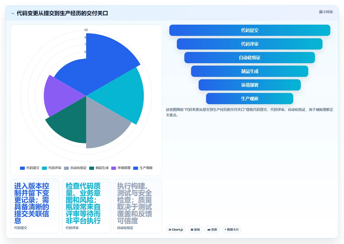Image resolution: width=344 pixels, height=244 pixels.
Task: Hide 生产观察 via its legend label
Action: click(x=146, y=168)
